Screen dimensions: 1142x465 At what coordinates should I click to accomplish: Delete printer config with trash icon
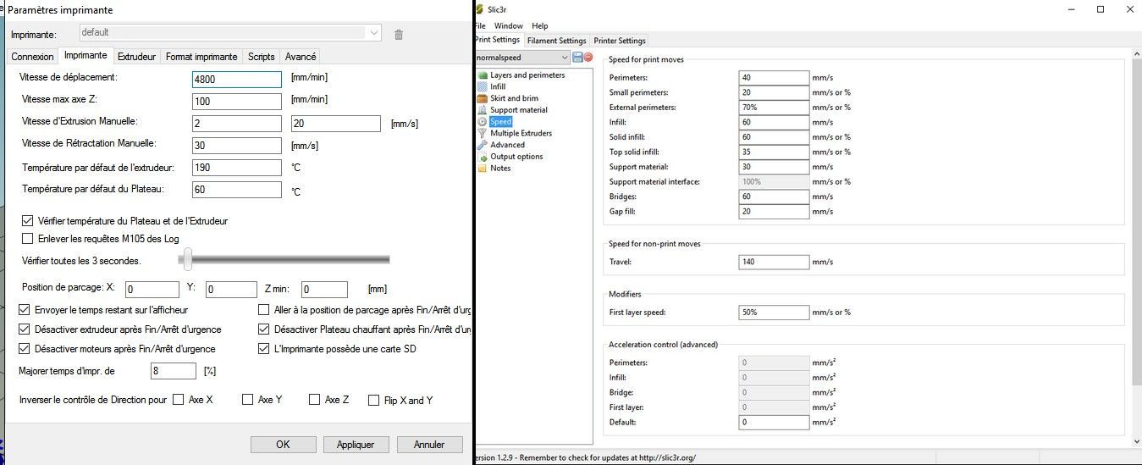point(399,34)
